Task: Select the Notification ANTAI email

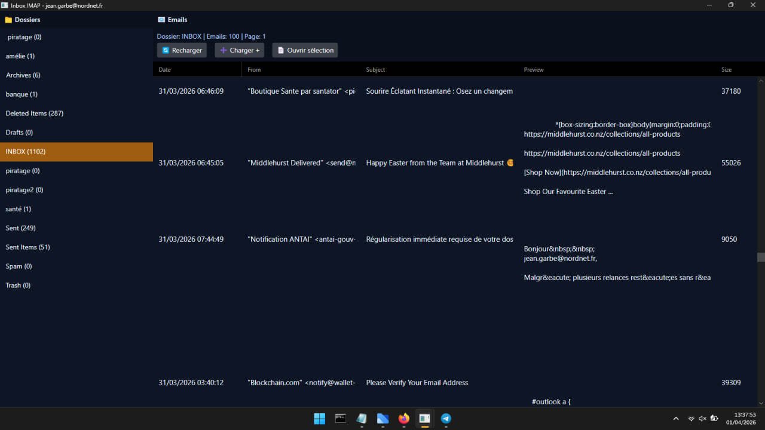Action: [x=439, y=239]
